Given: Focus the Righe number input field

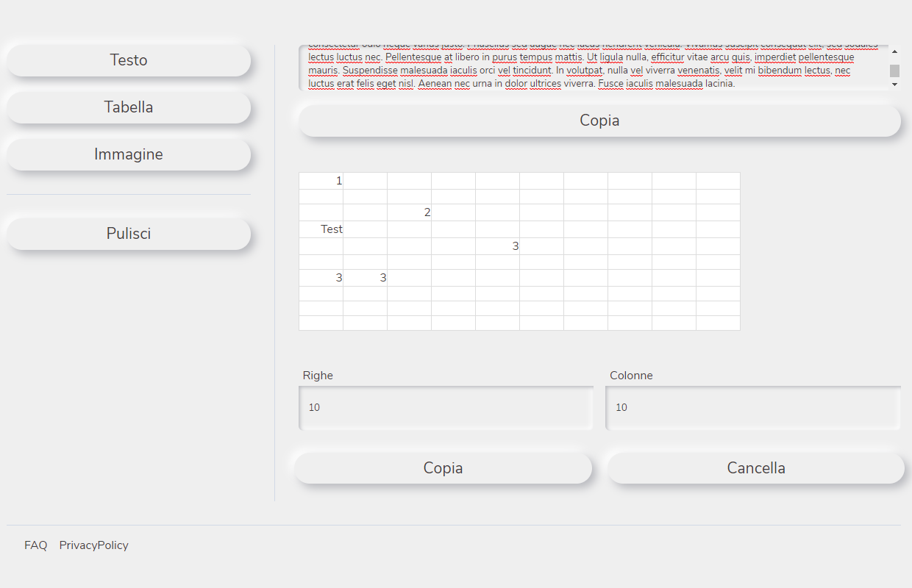Looking at the screenshot, I should click(446, 408).
